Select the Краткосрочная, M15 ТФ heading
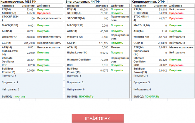 click(x=18, y=2)
